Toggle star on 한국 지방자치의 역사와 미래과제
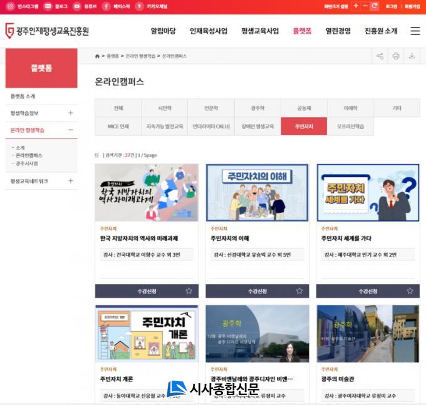Image resolution: width=426 pixels, height=405 pixels. (x=189, y=291)
